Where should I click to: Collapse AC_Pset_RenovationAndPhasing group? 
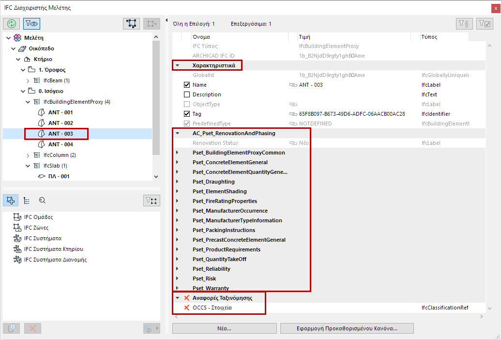point(177,133)
